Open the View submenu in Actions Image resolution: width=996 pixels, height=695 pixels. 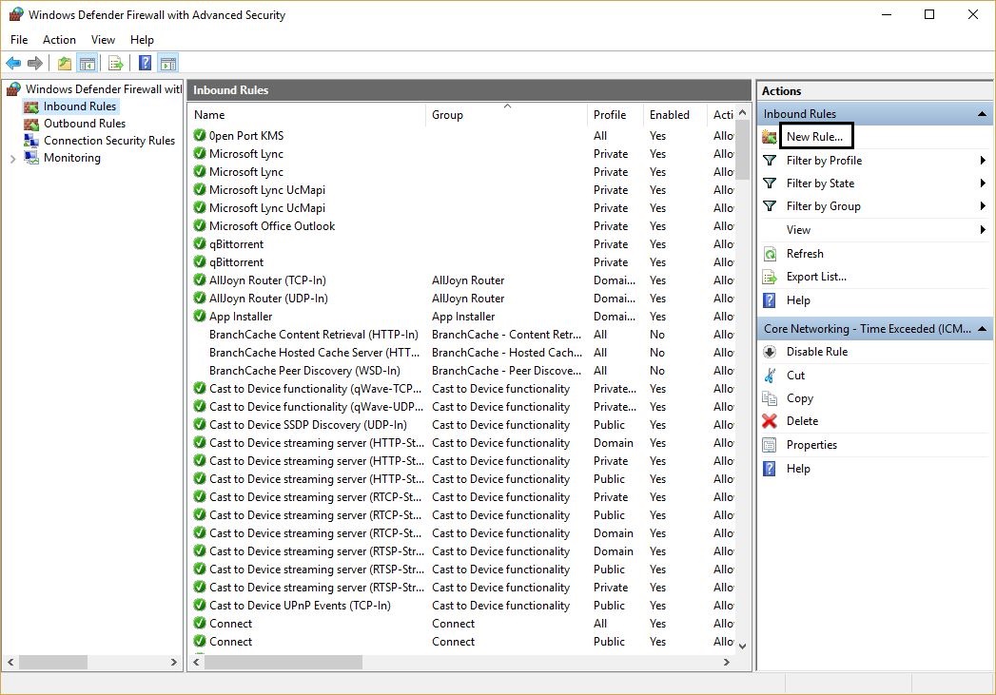point(982,230)
